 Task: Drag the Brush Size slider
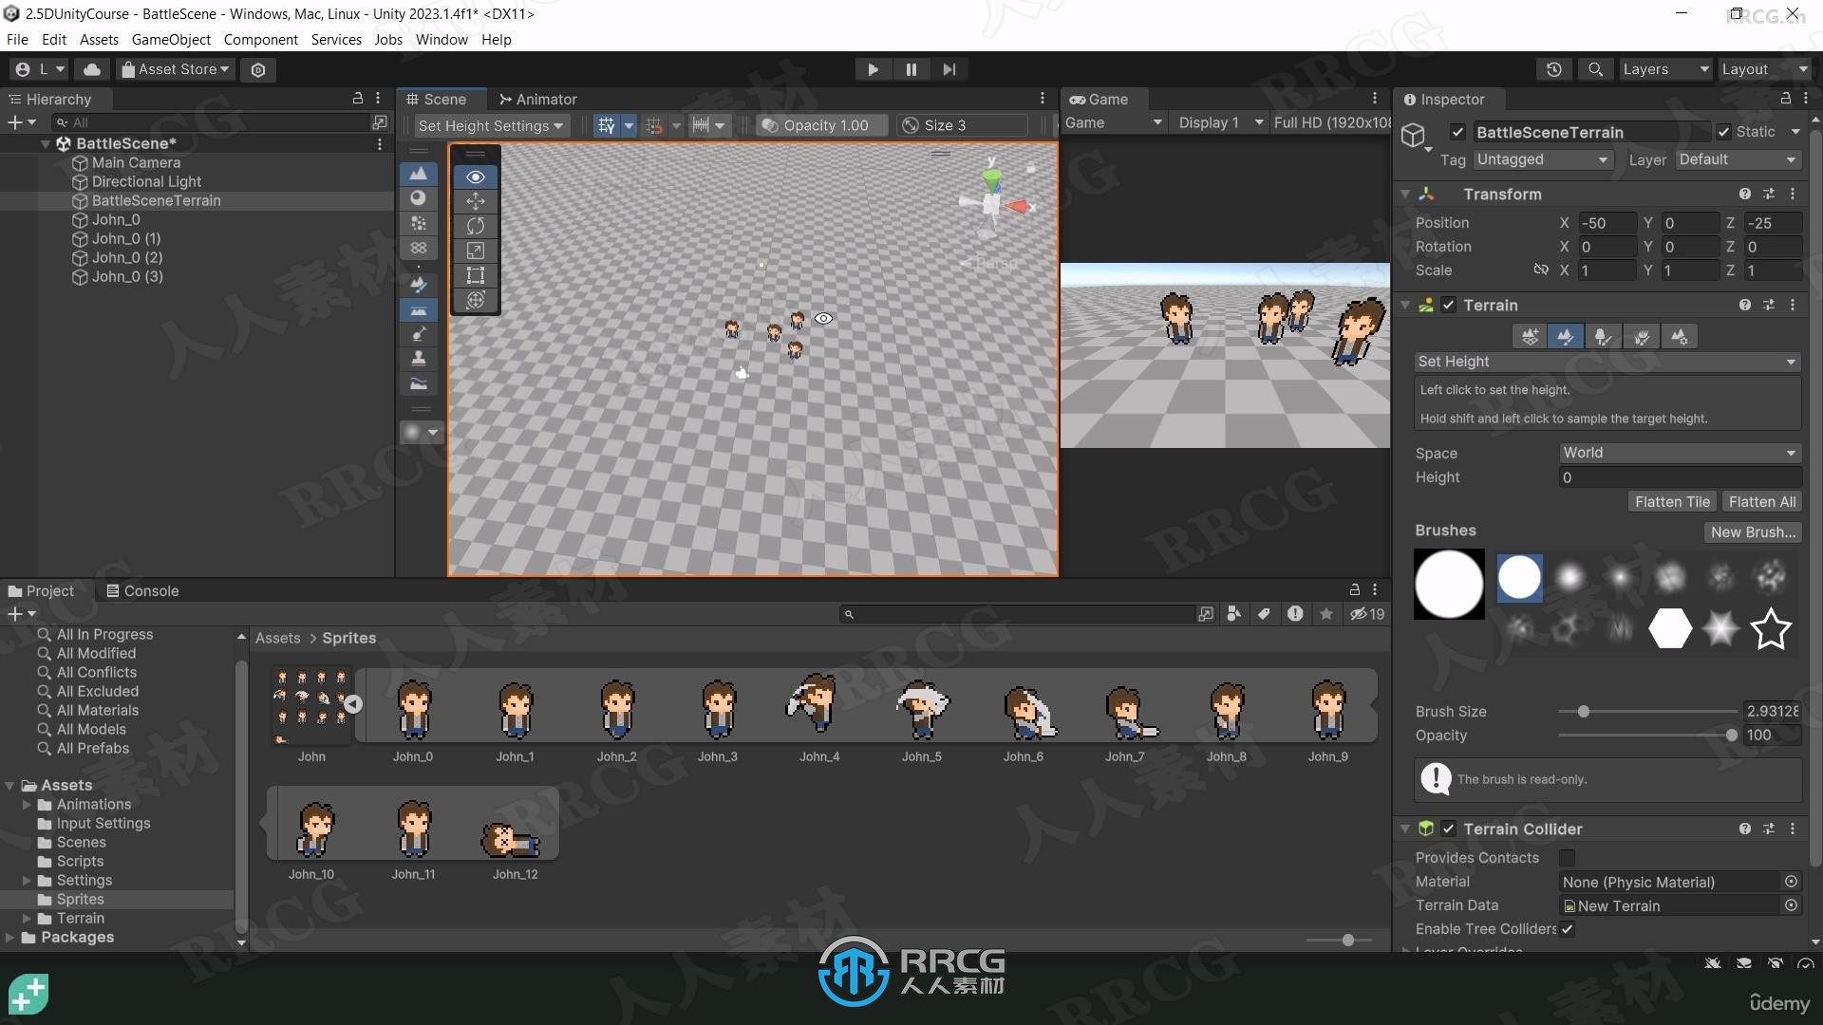coord(1580,711)
